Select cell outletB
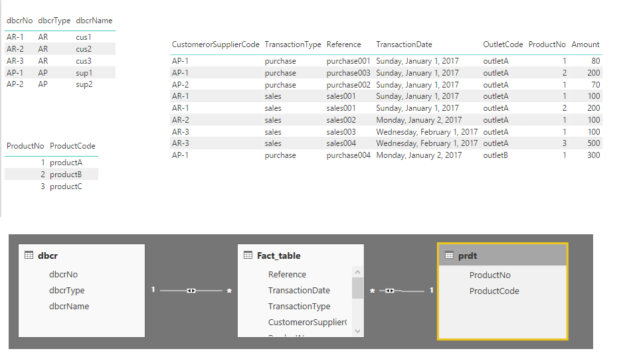The width and height of the screenshot is (627, 363). point(495,155)
